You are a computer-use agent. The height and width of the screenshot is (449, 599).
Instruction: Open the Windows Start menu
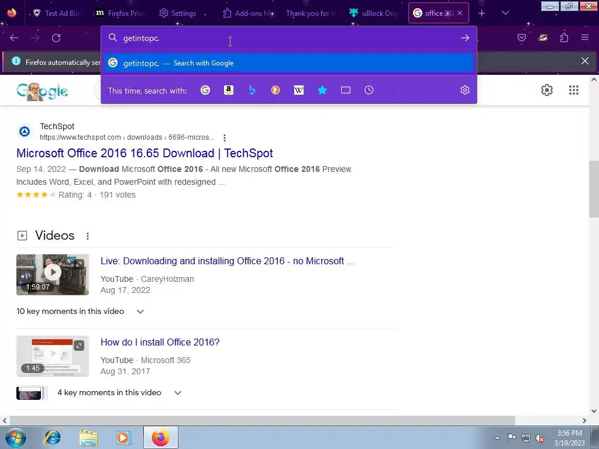[x=16, y=437]
